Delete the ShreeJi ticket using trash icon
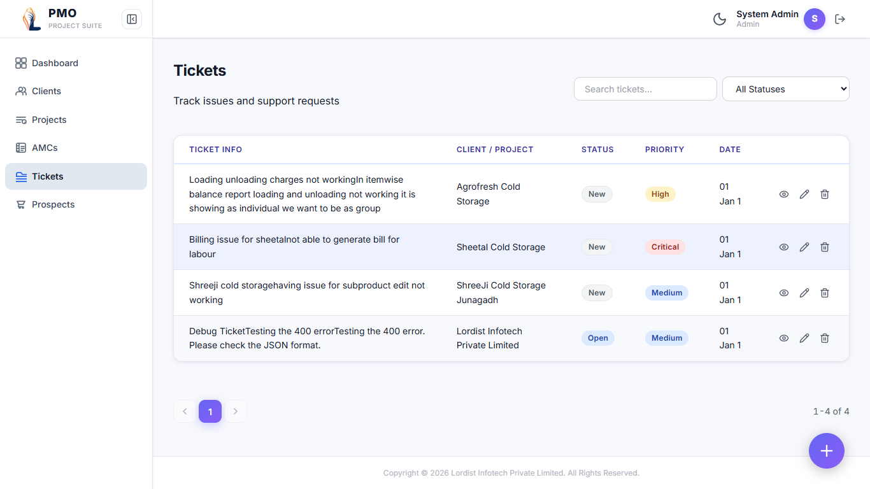 point(824,292)
